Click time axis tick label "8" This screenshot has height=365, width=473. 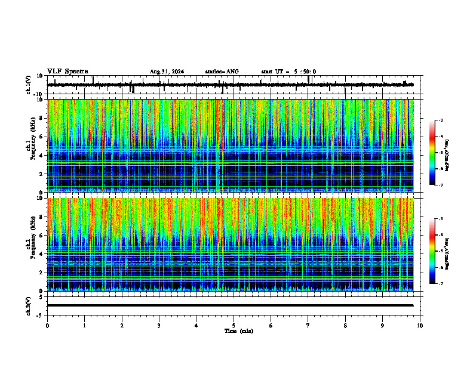(345, 326)
